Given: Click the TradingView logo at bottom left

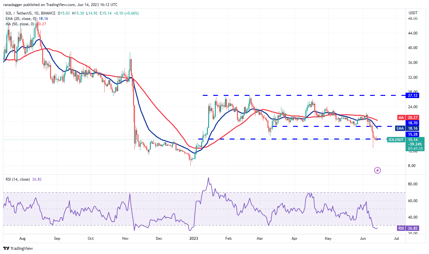Looking at the screenshot, I should tap(18, 248).
